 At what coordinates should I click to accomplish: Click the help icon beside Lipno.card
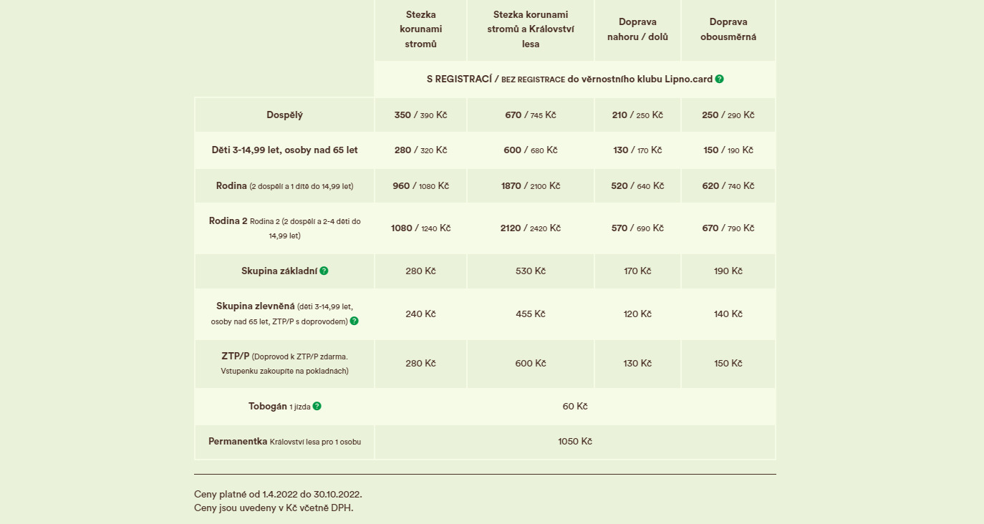point(719,79)
